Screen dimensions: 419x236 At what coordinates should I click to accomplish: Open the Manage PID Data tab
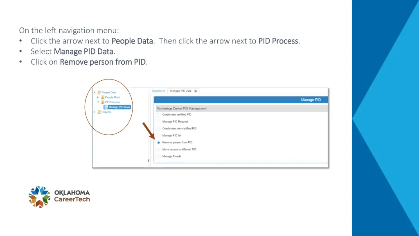180,91
